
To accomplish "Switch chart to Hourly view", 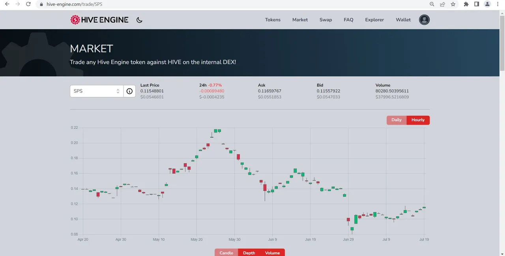I will tap(418, 120).
